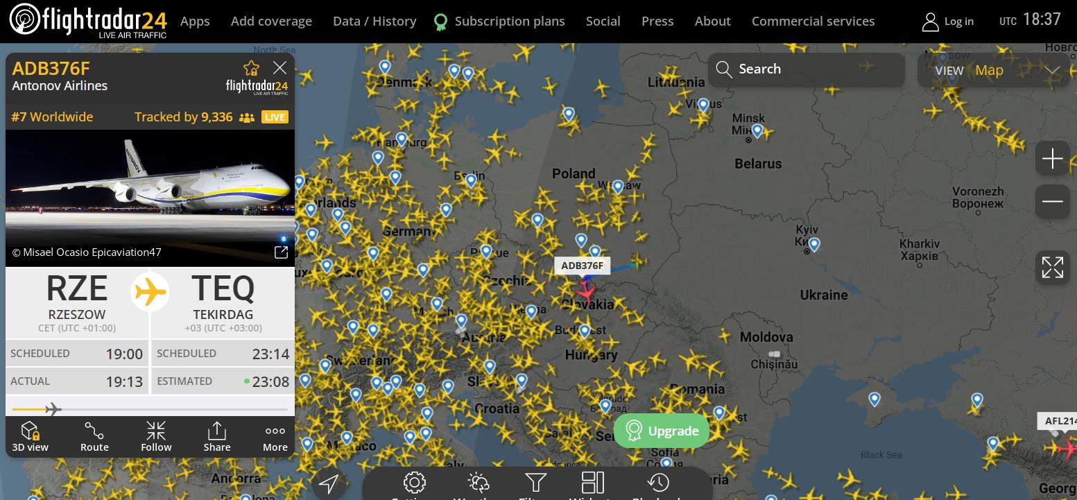Show the flight Route
The image size is (1077, 500).
(x=94, y=437)
